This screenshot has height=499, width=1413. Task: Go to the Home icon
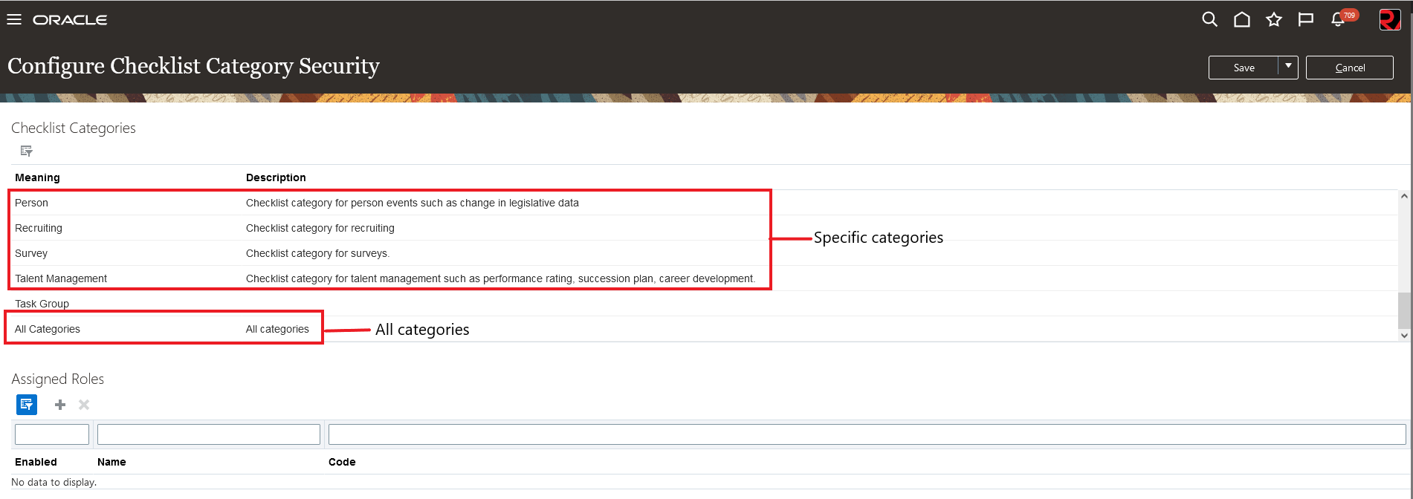coord(1241,20)
